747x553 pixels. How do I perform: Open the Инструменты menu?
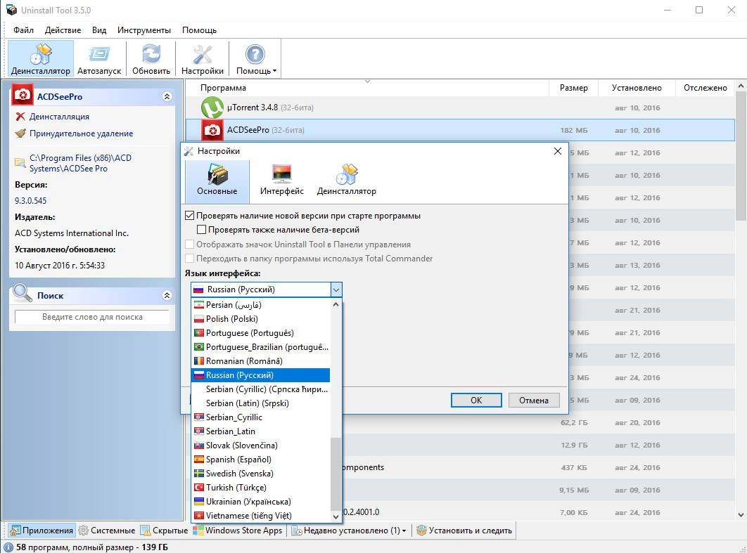[x=144, y=30]
